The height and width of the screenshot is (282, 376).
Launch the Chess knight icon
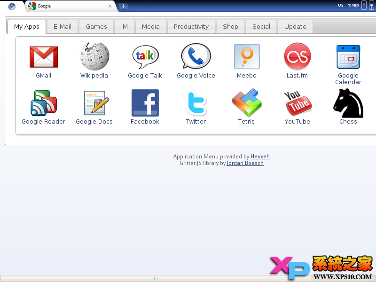coord(348,103)
